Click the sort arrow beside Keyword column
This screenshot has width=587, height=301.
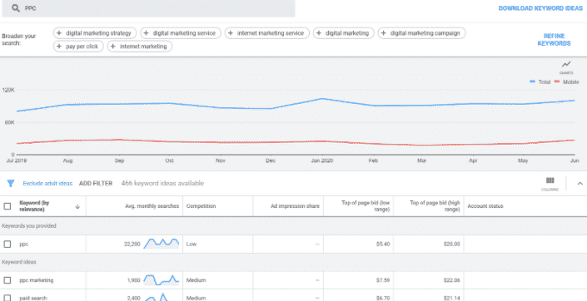click(x=77, y=206)
